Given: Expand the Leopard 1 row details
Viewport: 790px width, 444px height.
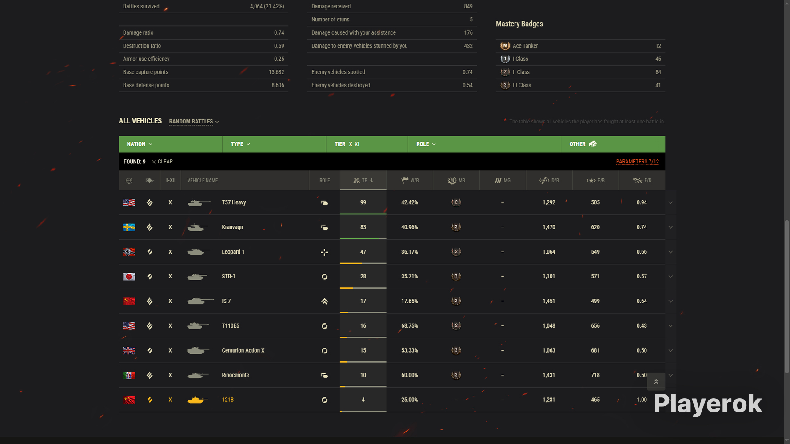Looking at the screenshot, I should coord(670,252).
